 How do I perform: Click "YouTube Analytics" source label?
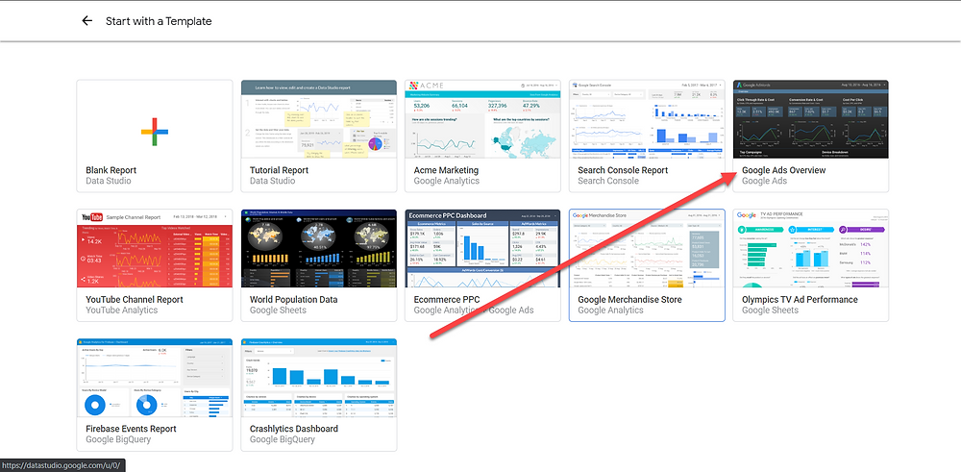121,311
